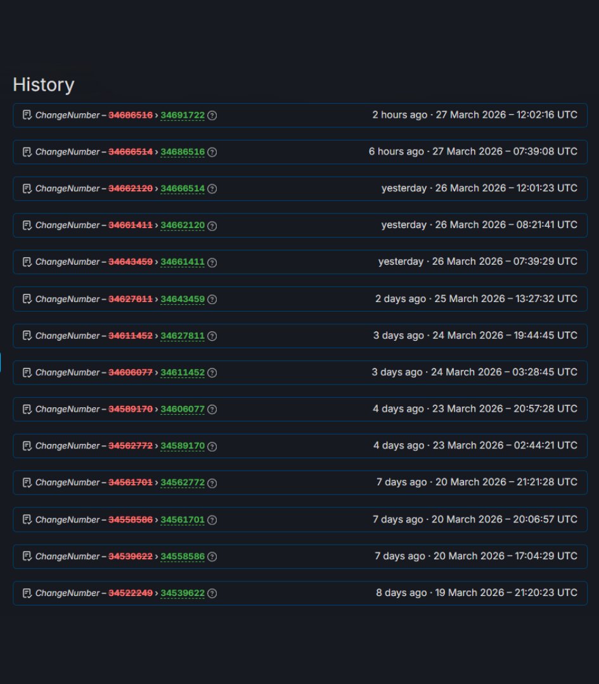Select timestamp 26 March 2026 – 12:01:23 UTC
599x684 pixels.
(506, 188)
